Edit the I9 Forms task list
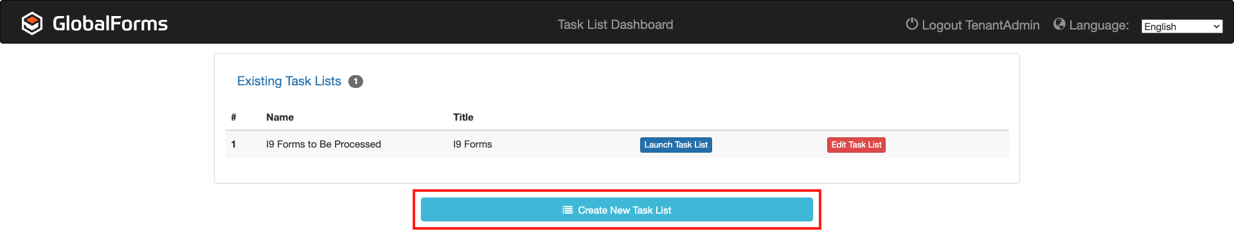 (856, 145)
